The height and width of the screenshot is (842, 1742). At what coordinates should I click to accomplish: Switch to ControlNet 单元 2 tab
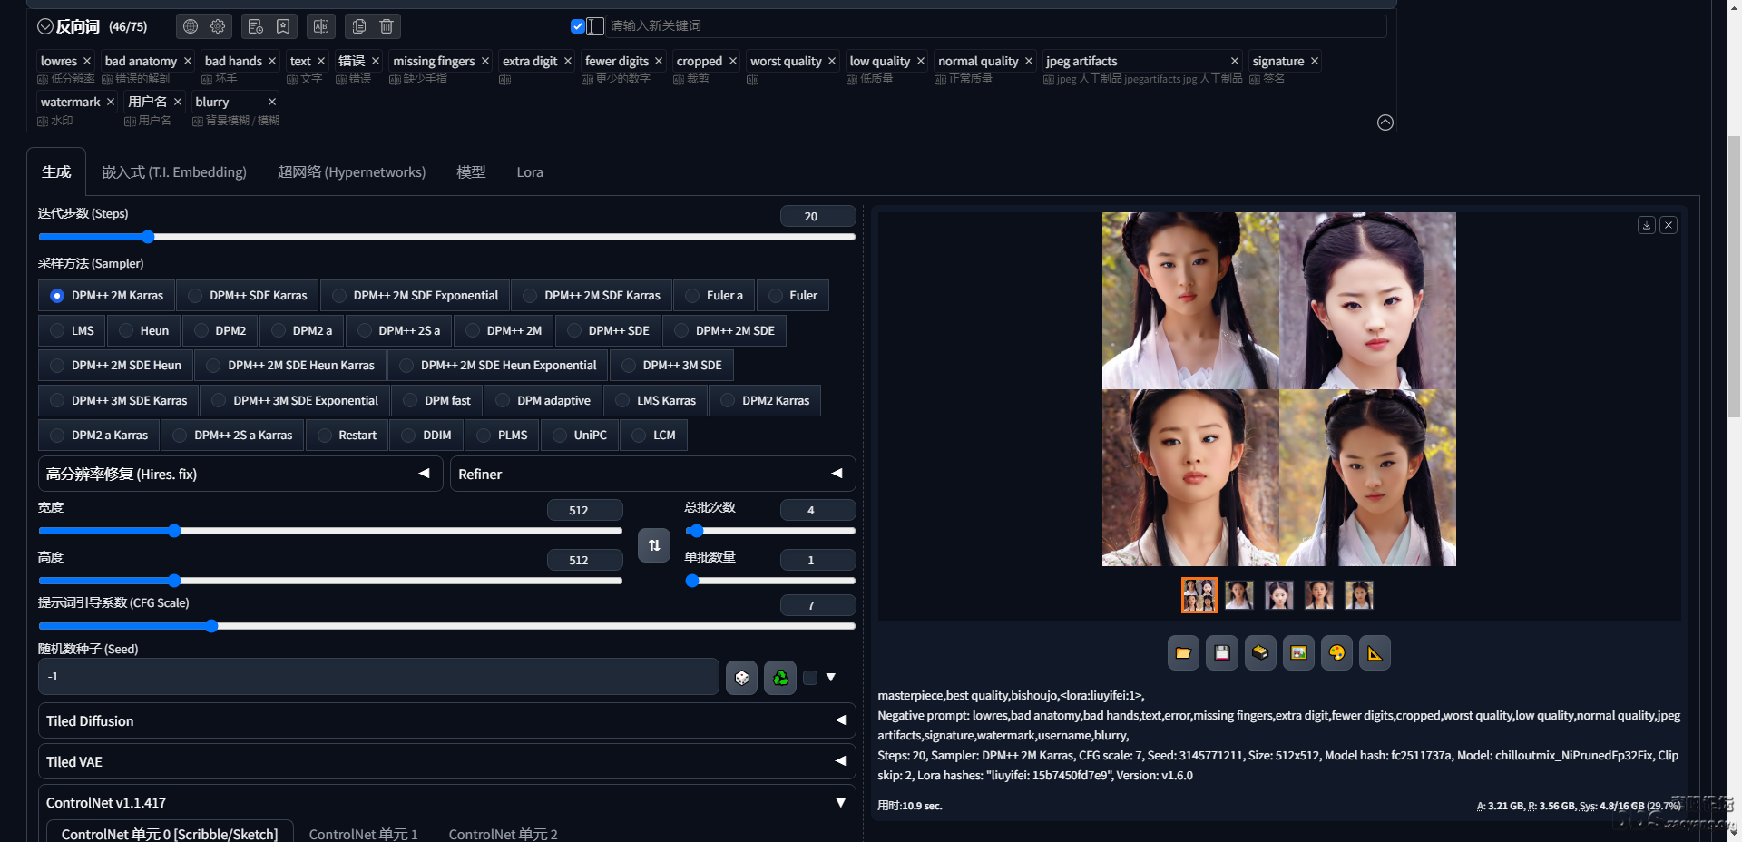click(x=503, y=834)
